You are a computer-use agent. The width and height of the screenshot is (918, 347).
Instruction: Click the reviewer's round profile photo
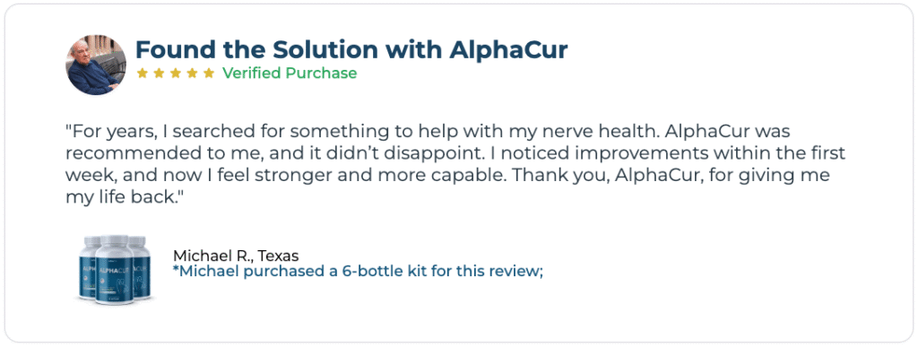tap(95, 65)
